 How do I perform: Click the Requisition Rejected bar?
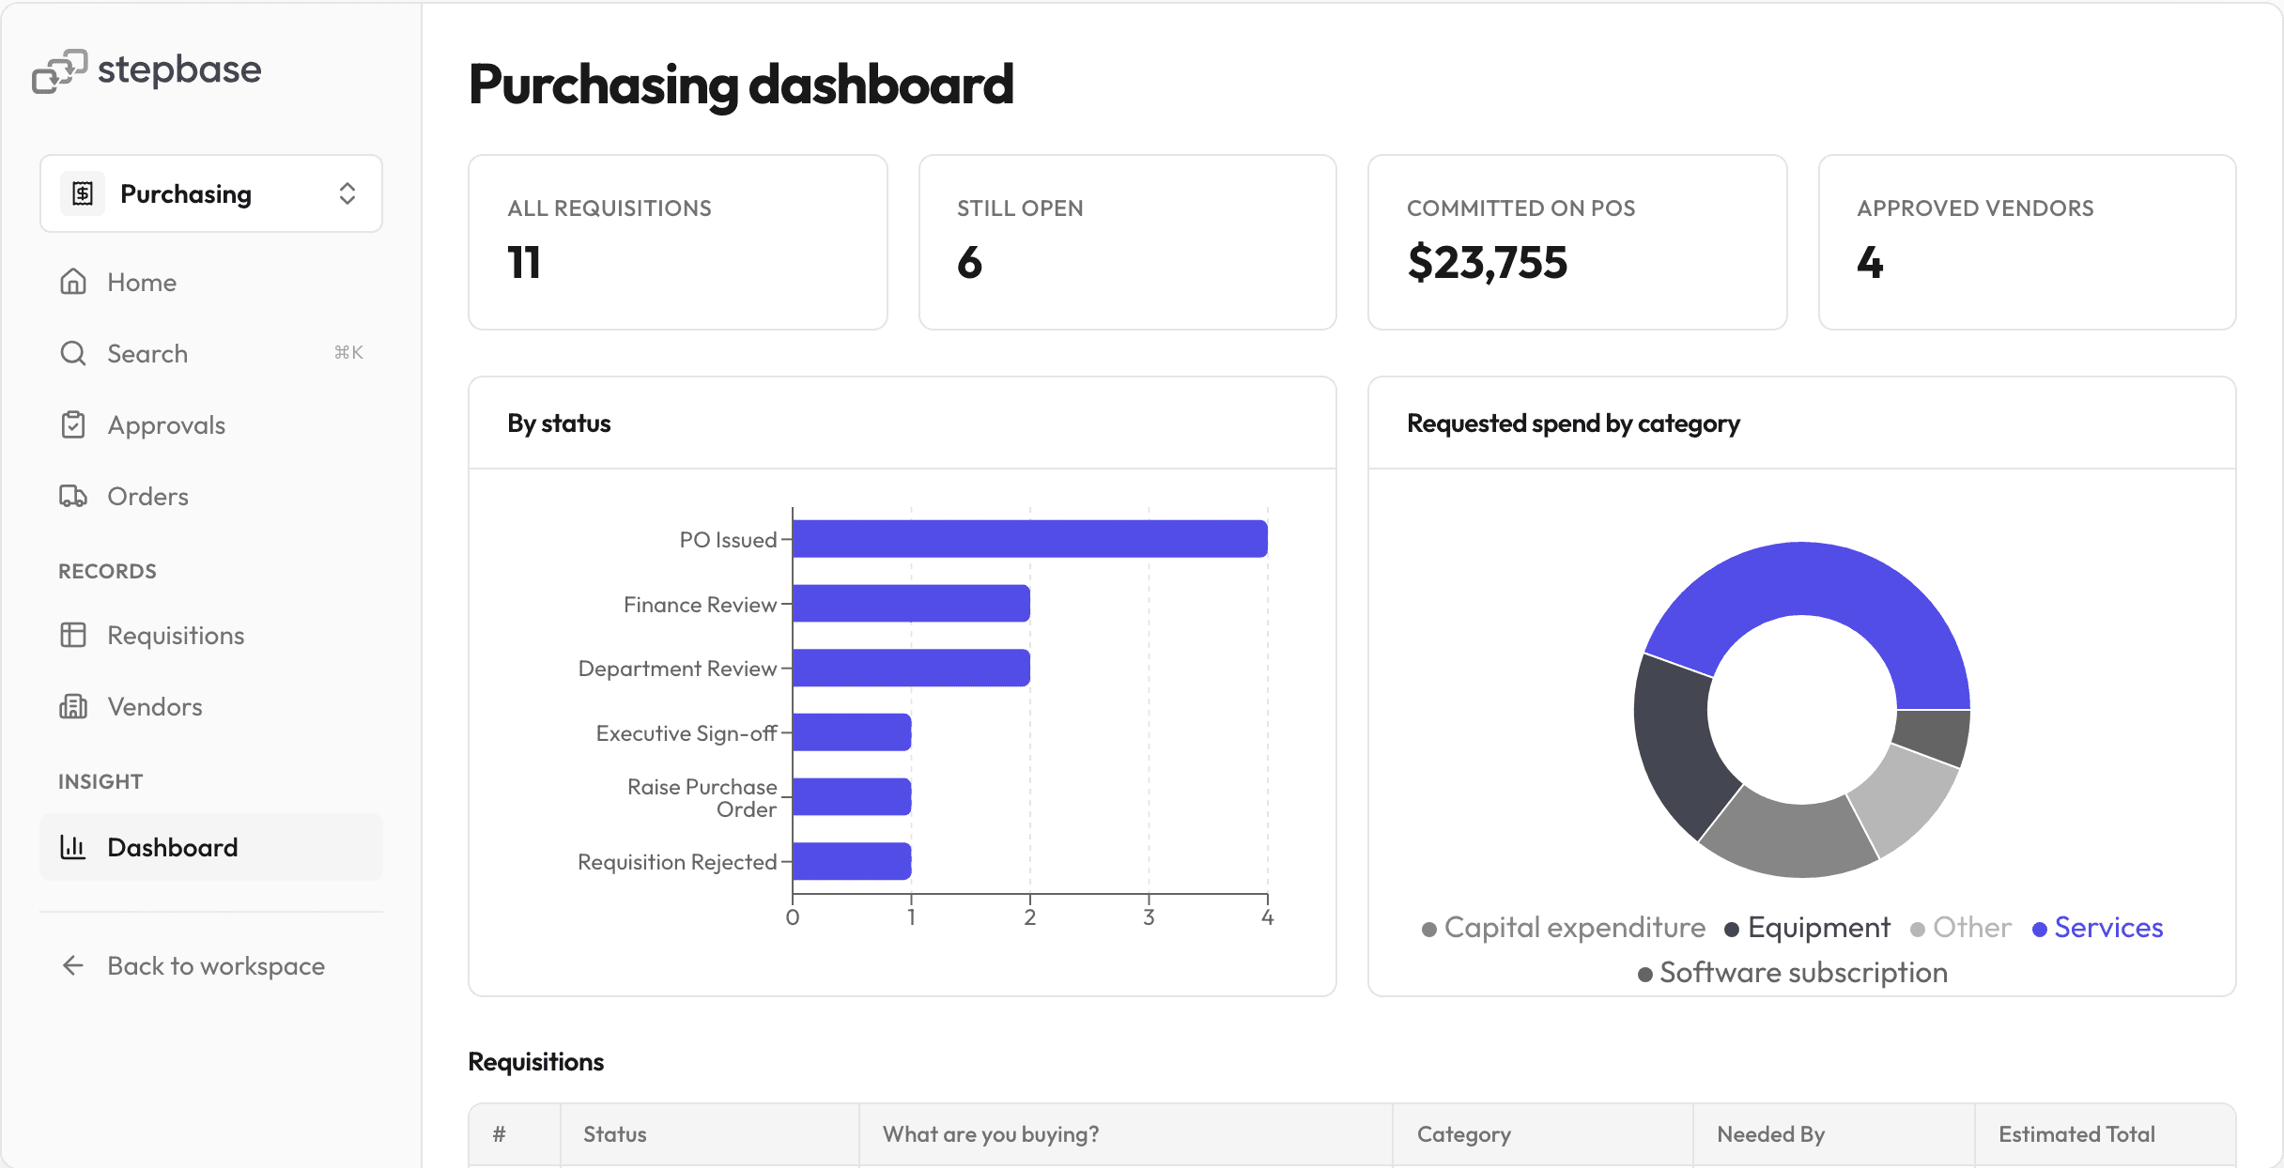pyautogui.click(x=853, y=861)
